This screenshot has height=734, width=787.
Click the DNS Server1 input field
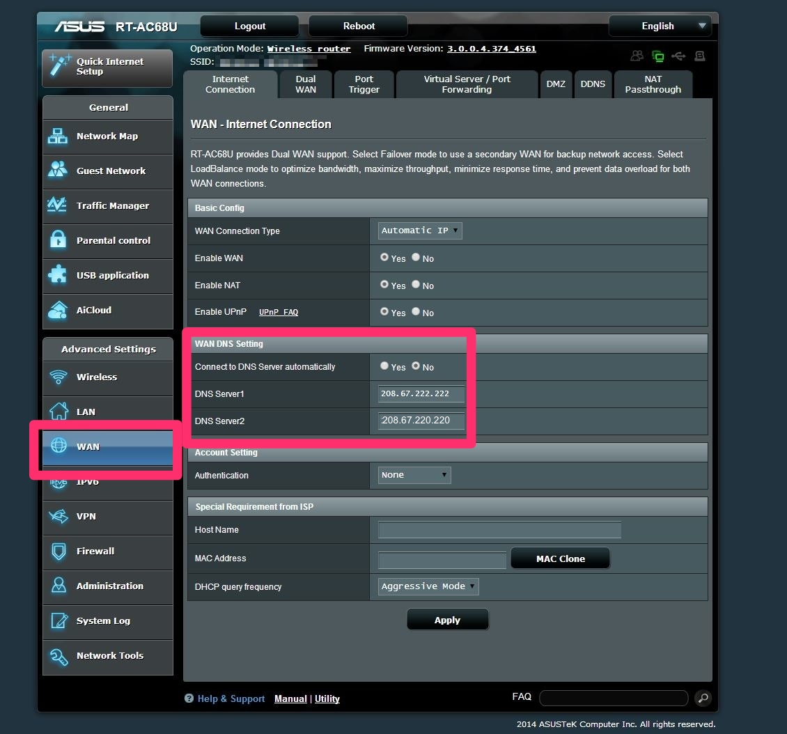click(x=421, y=394)
